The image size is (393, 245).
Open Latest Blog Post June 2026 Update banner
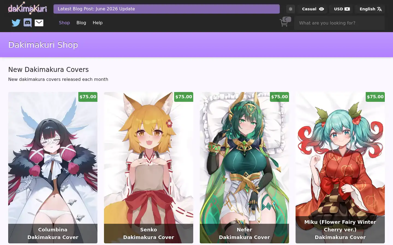click(166, 9)
